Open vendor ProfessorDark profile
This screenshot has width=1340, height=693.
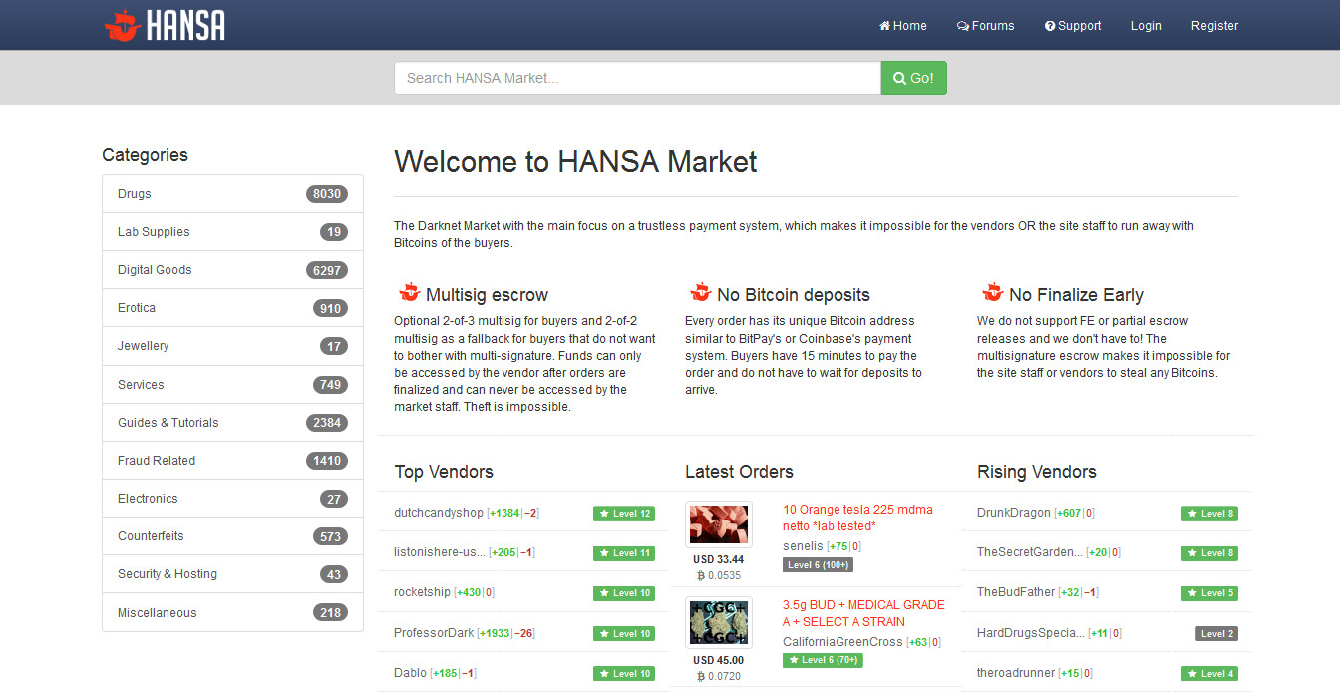(434, 633)
